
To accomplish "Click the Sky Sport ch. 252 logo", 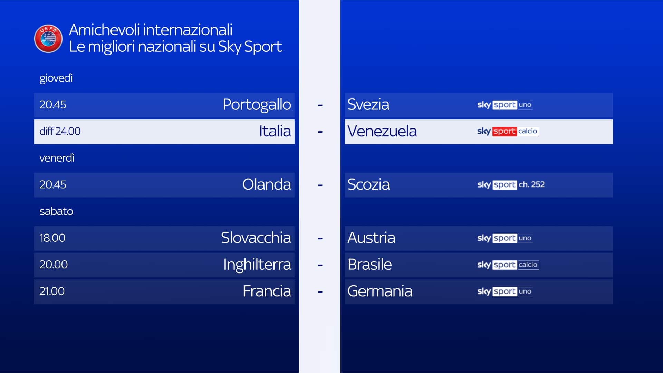I will [x=511, y=184].
